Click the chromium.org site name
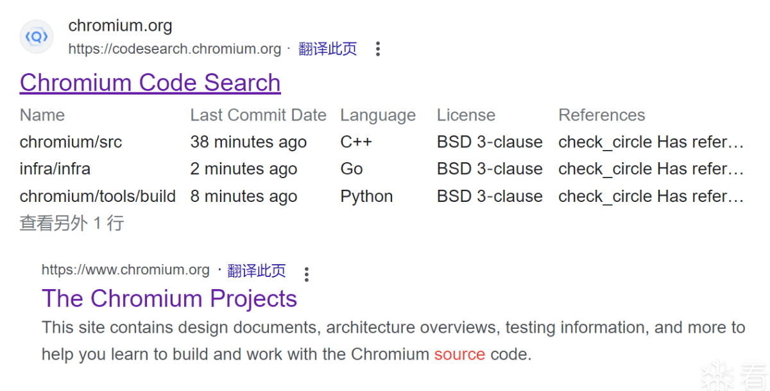770x391 pixels. point(120,26)
